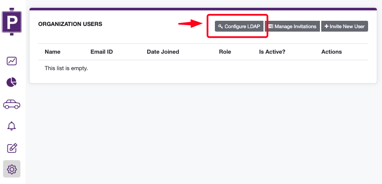Viewport: 382px width, 184px height.
Task: Click the 'This list is empty.' row
Action: pyautogui.click(x=66, y=68)
